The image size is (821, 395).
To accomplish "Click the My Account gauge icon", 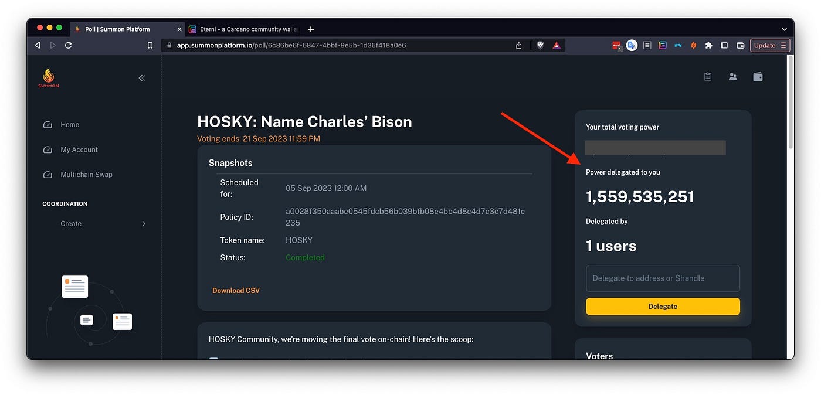I will click(48, 150).
